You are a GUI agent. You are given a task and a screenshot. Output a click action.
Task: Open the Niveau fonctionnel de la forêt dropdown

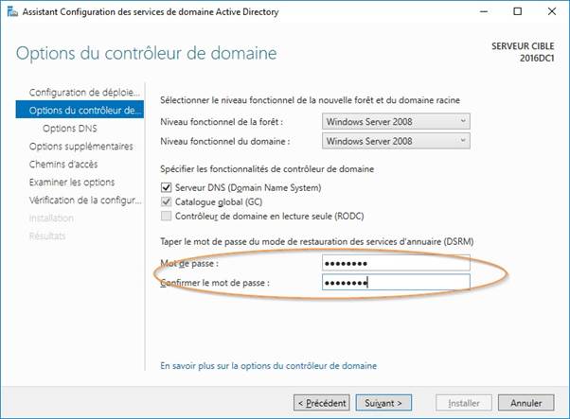(396, 122)
